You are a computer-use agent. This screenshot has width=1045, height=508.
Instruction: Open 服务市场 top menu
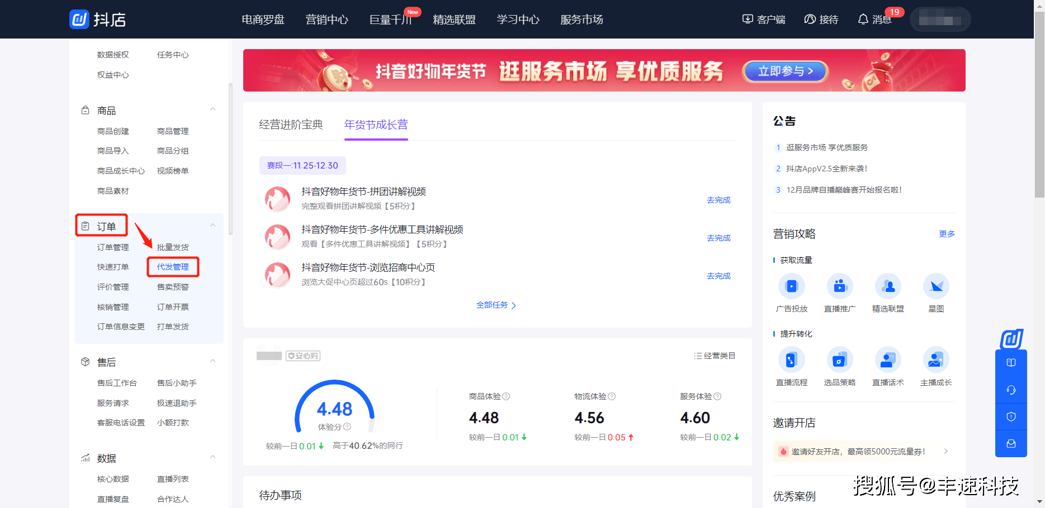[x=582, y=20]
